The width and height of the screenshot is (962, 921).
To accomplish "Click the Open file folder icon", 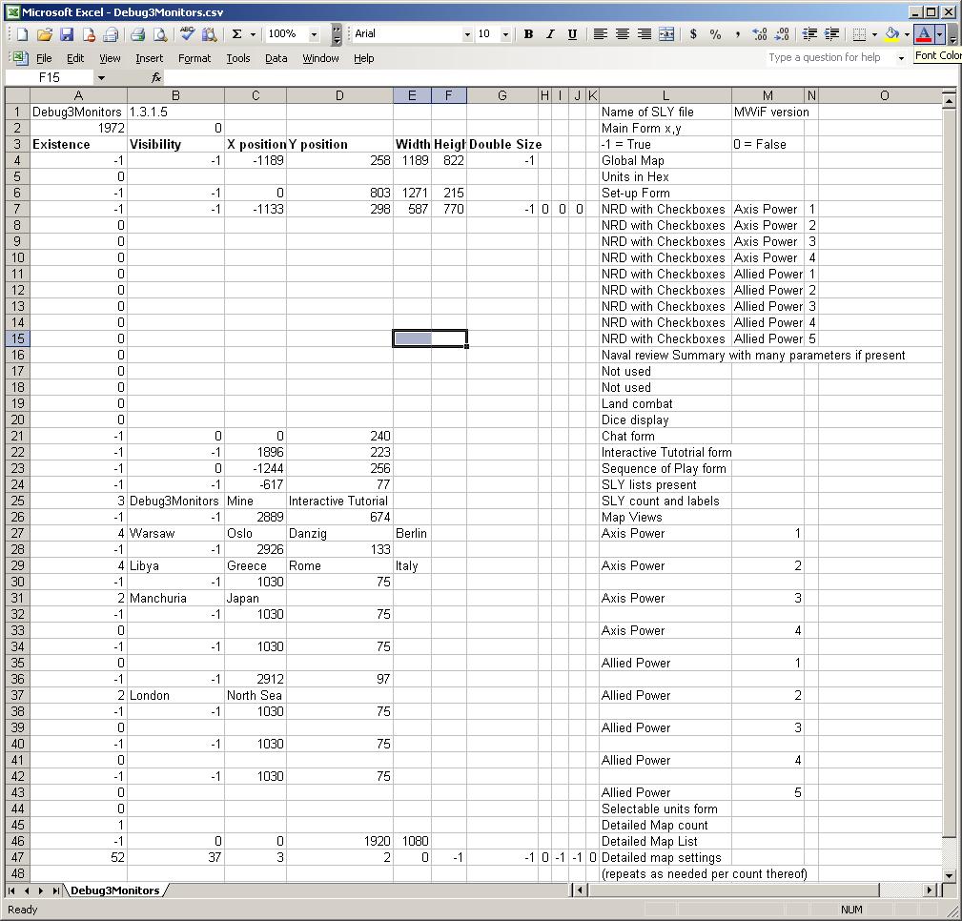I will (45, 34).
